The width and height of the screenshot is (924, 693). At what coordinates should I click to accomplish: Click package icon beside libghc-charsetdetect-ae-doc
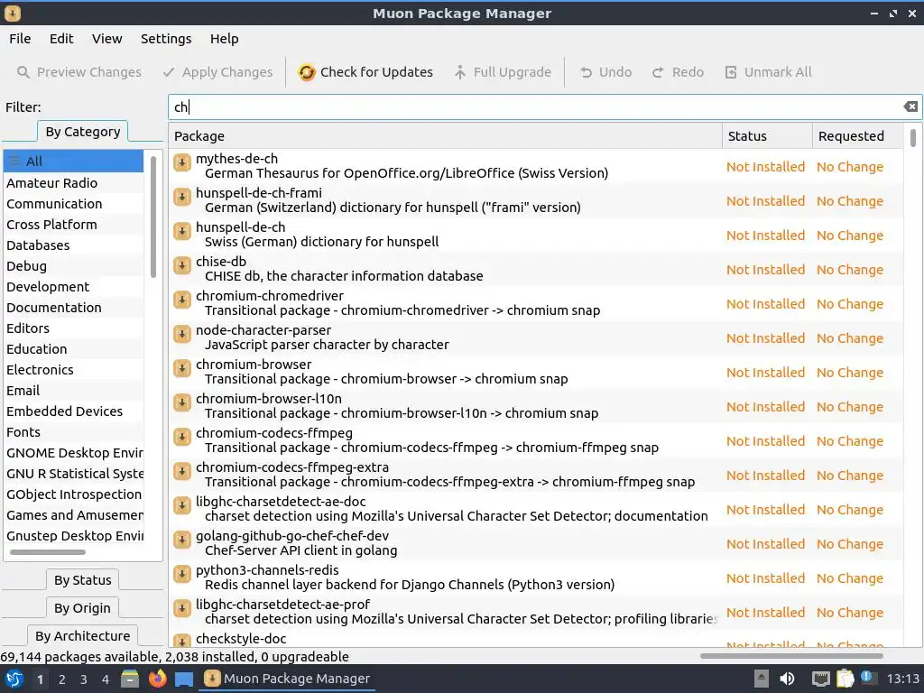point(182,505)
